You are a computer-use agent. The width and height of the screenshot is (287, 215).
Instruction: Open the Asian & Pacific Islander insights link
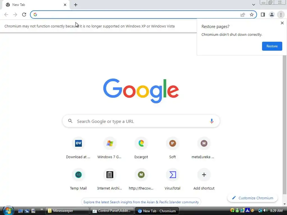point(141,202)
